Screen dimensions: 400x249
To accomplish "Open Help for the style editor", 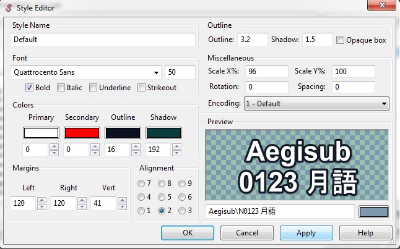I will (365, 233).
